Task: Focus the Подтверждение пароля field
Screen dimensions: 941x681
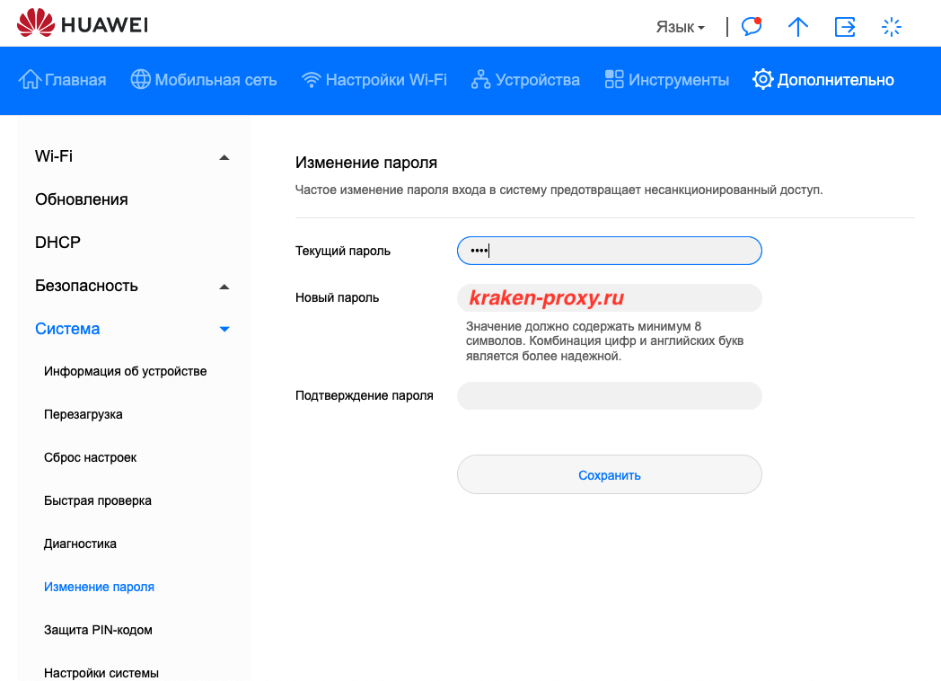Action: click(609, 396)
